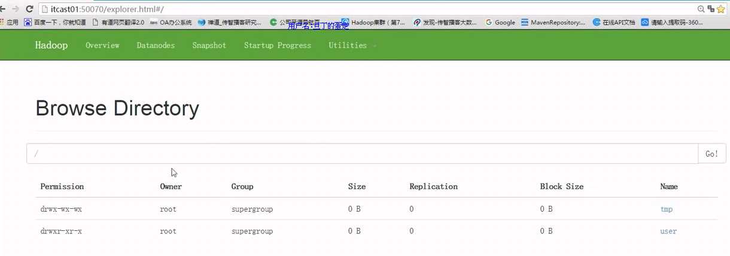
Task: Open the 请输入提取码-360 bookmark
Action: [672, 22]
